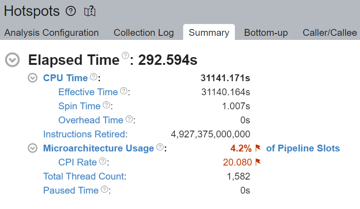Collapse the CPU Time metrics group
The width and height of the screenshot is (360, 209).
point(32,78)
